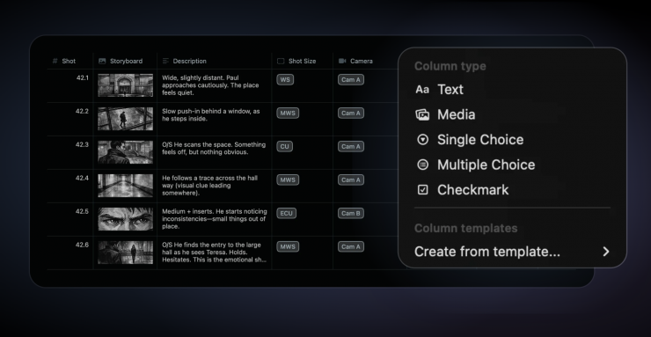Open storyboard thumbnail for shot 42.3

tap(126, 152)
